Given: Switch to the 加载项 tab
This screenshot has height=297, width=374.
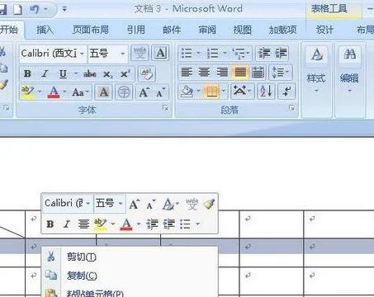Looking at the screenshot, I should coord(282,30).
